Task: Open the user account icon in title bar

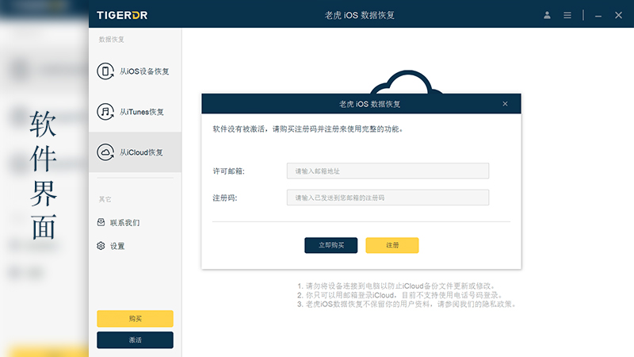Action: [x=547, y=15]
